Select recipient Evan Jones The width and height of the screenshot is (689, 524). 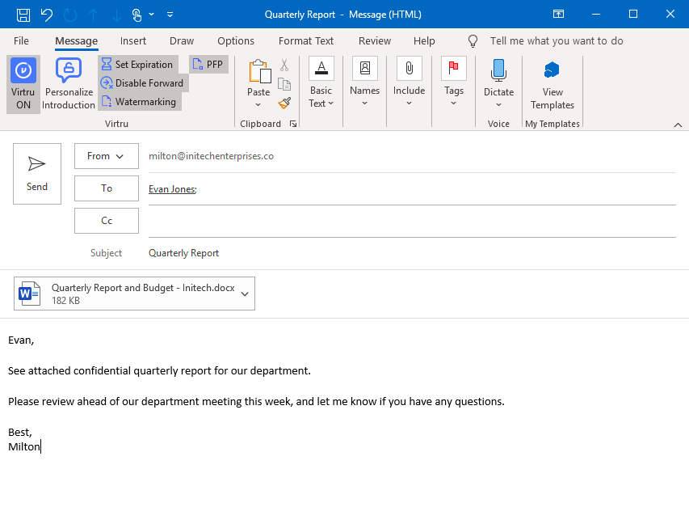click(x=171, y=188)
